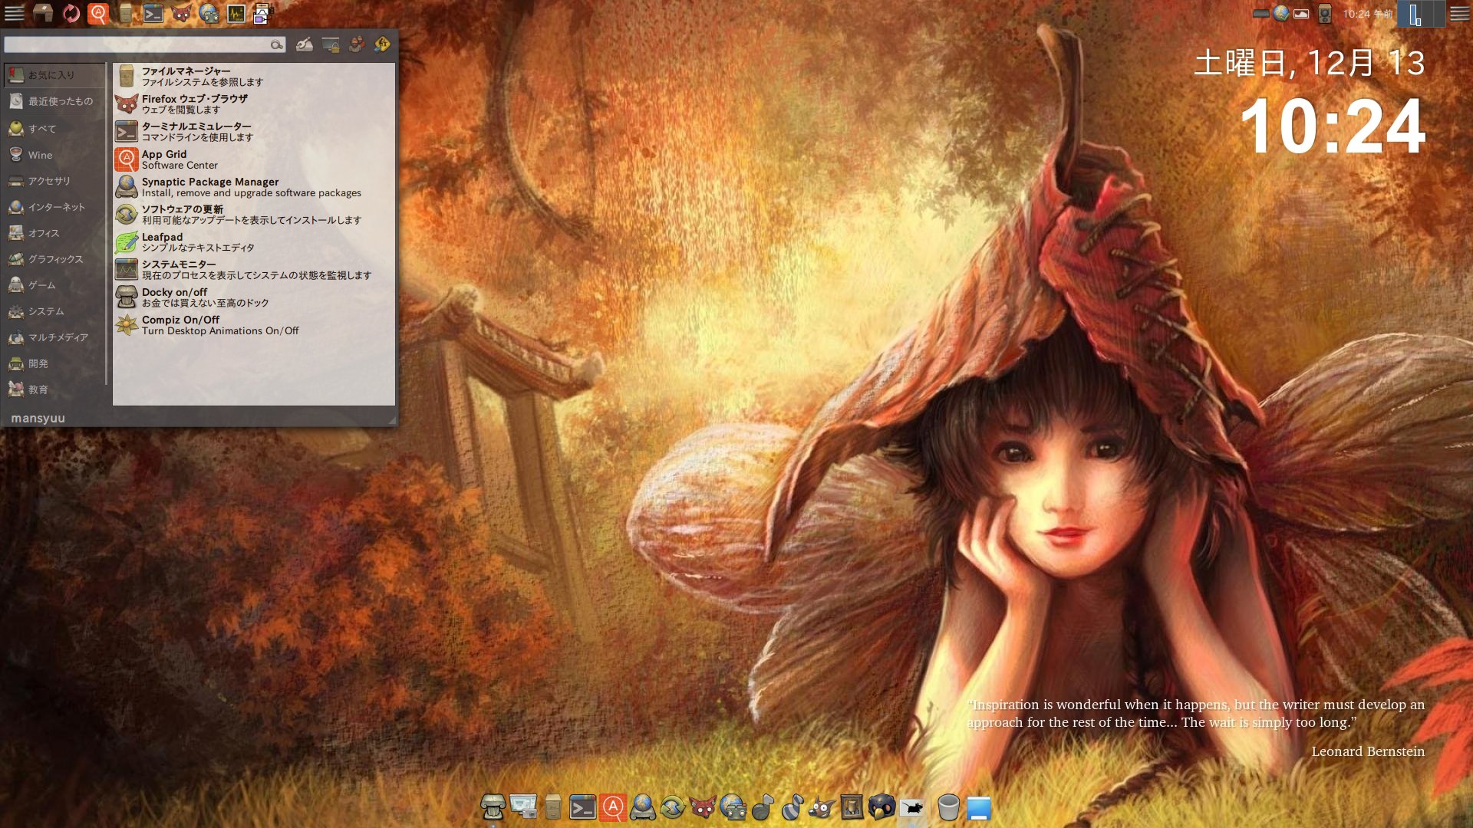Switch users with the people icon

click(x=357, y=44)
